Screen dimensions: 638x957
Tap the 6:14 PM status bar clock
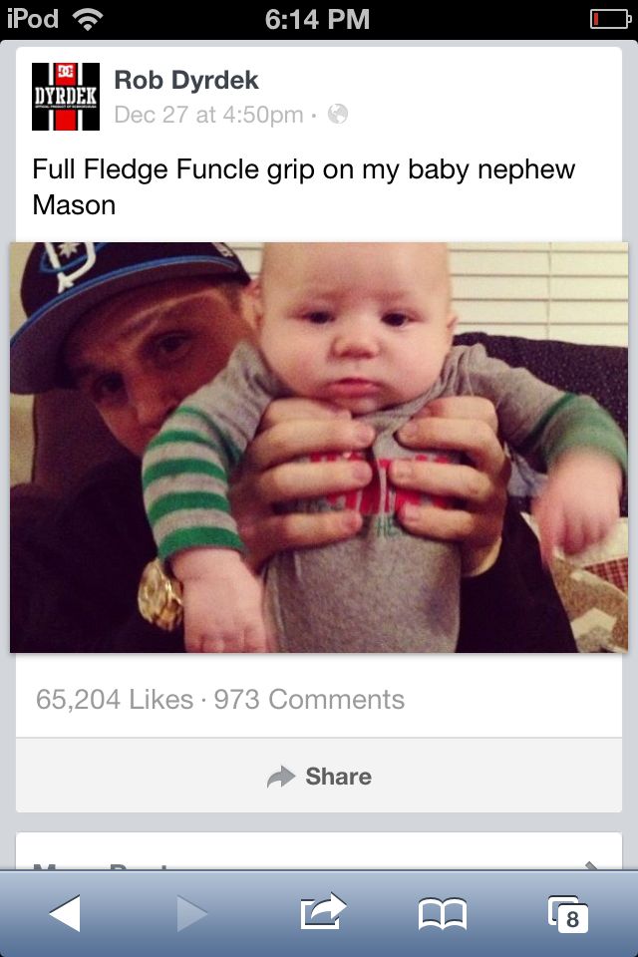tap(317, 20)
